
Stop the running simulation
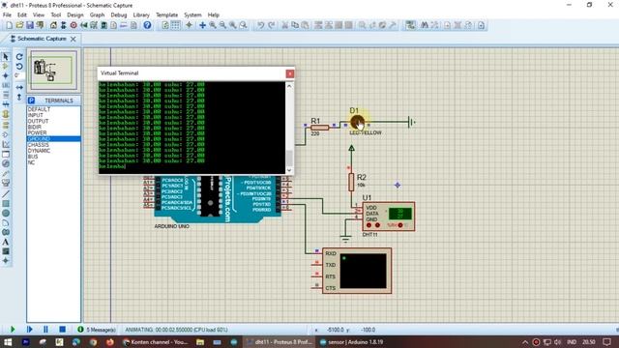[x=62, y=329]
